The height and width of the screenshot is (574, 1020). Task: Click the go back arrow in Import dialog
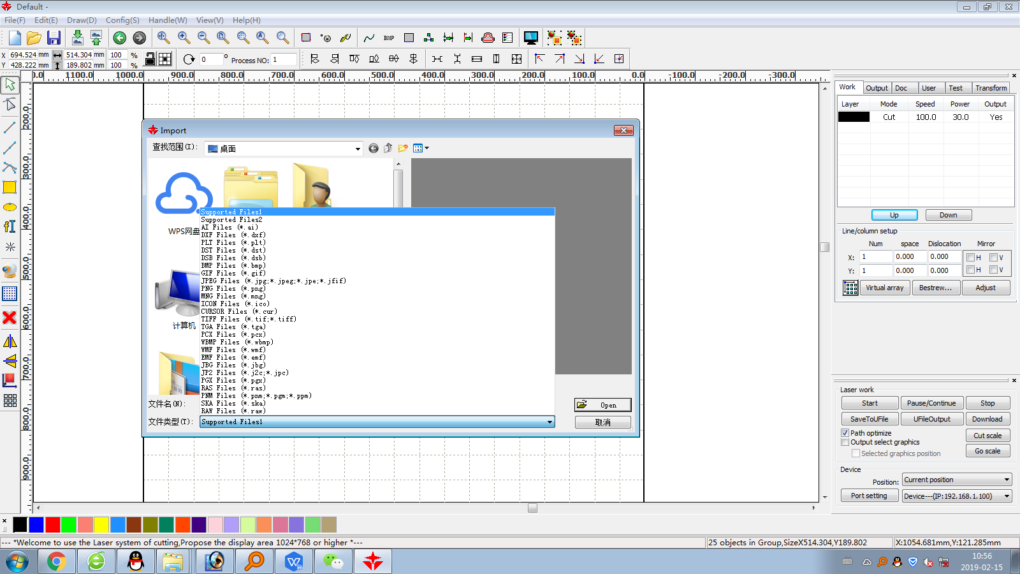374,149
